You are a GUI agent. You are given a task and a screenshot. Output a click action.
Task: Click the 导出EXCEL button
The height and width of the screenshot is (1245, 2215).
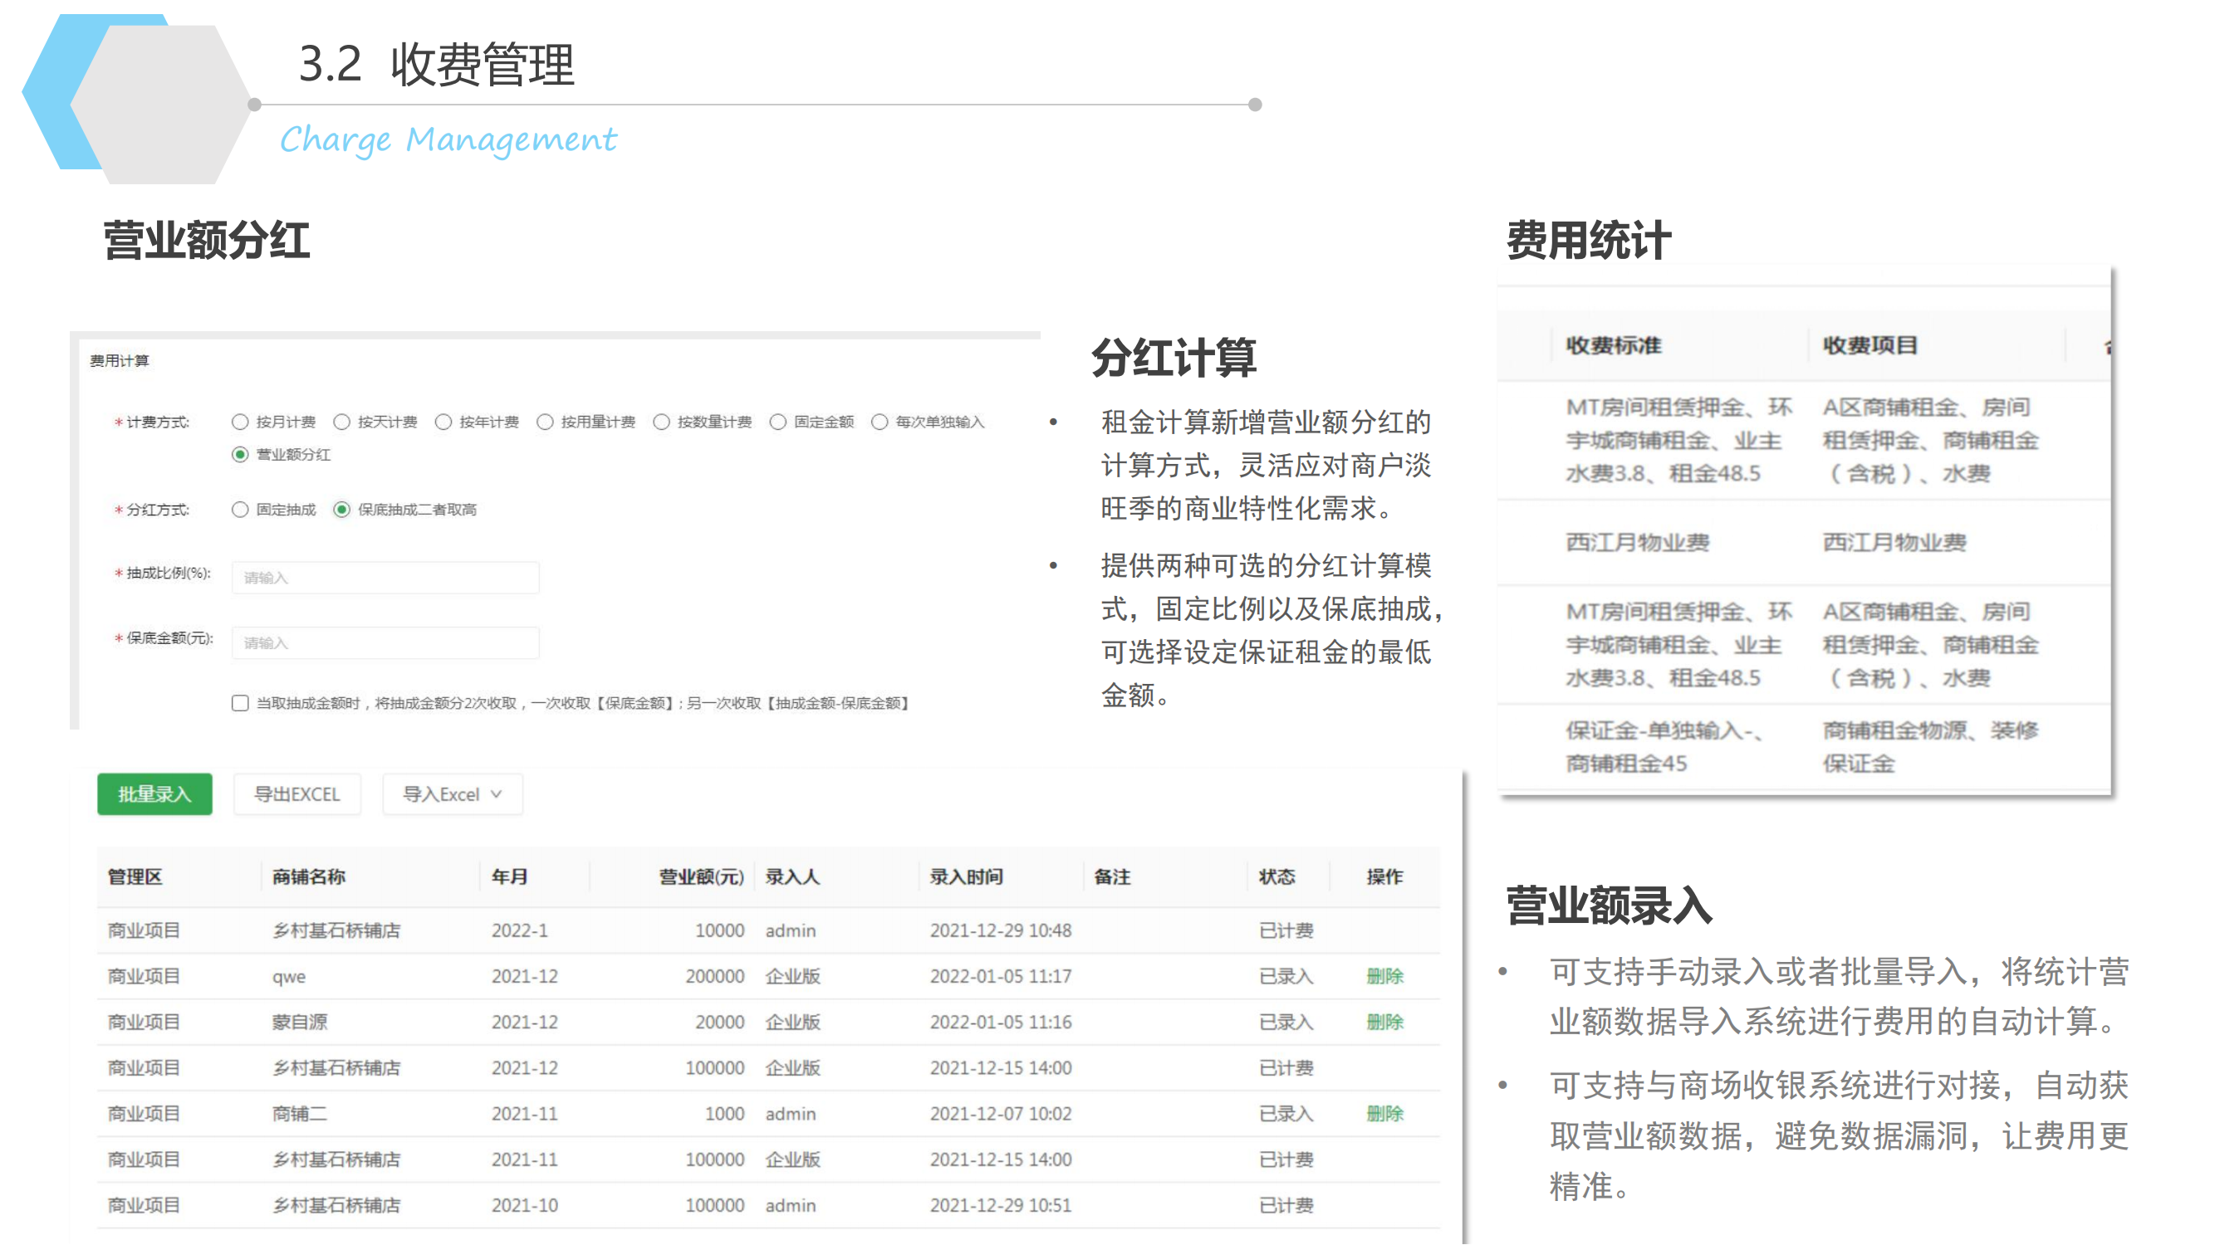(x=296, y=794)
